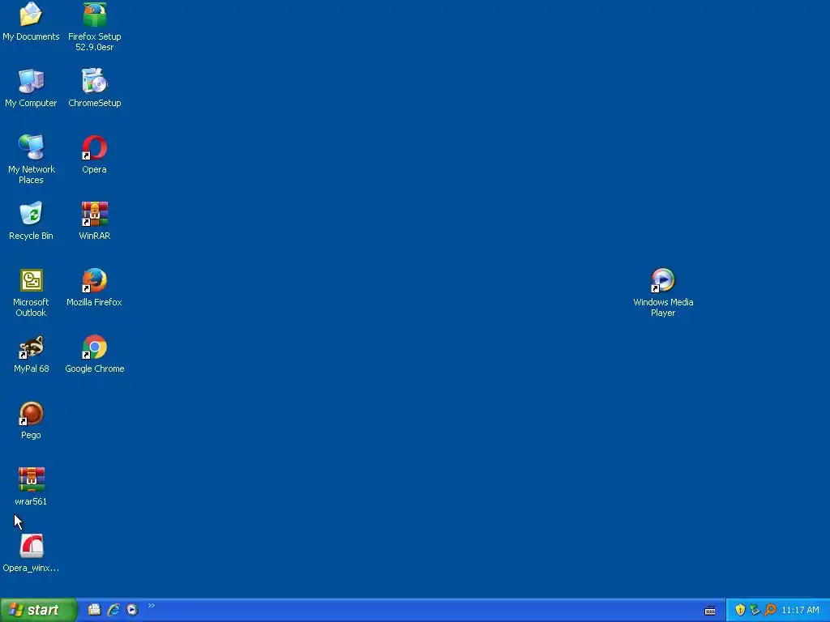Click the yellow security shield tray icon

click(740, 610)
